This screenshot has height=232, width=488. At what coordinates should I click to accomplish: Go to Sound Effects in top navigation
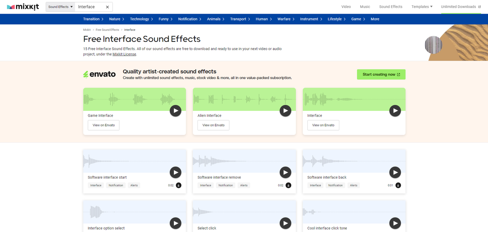pyautogui.click(x=391, y=7)
